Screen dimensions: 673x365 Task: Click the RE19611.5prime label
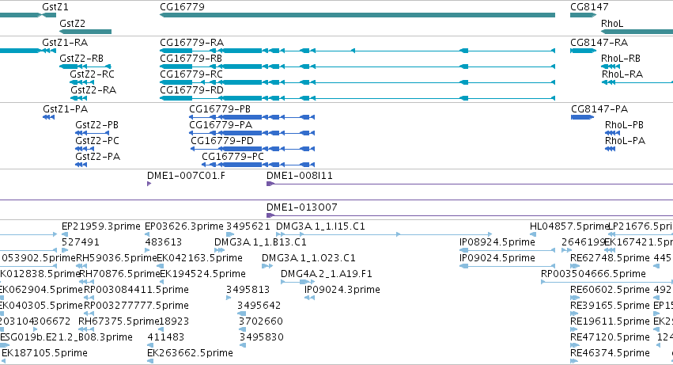tap(610, 322)
